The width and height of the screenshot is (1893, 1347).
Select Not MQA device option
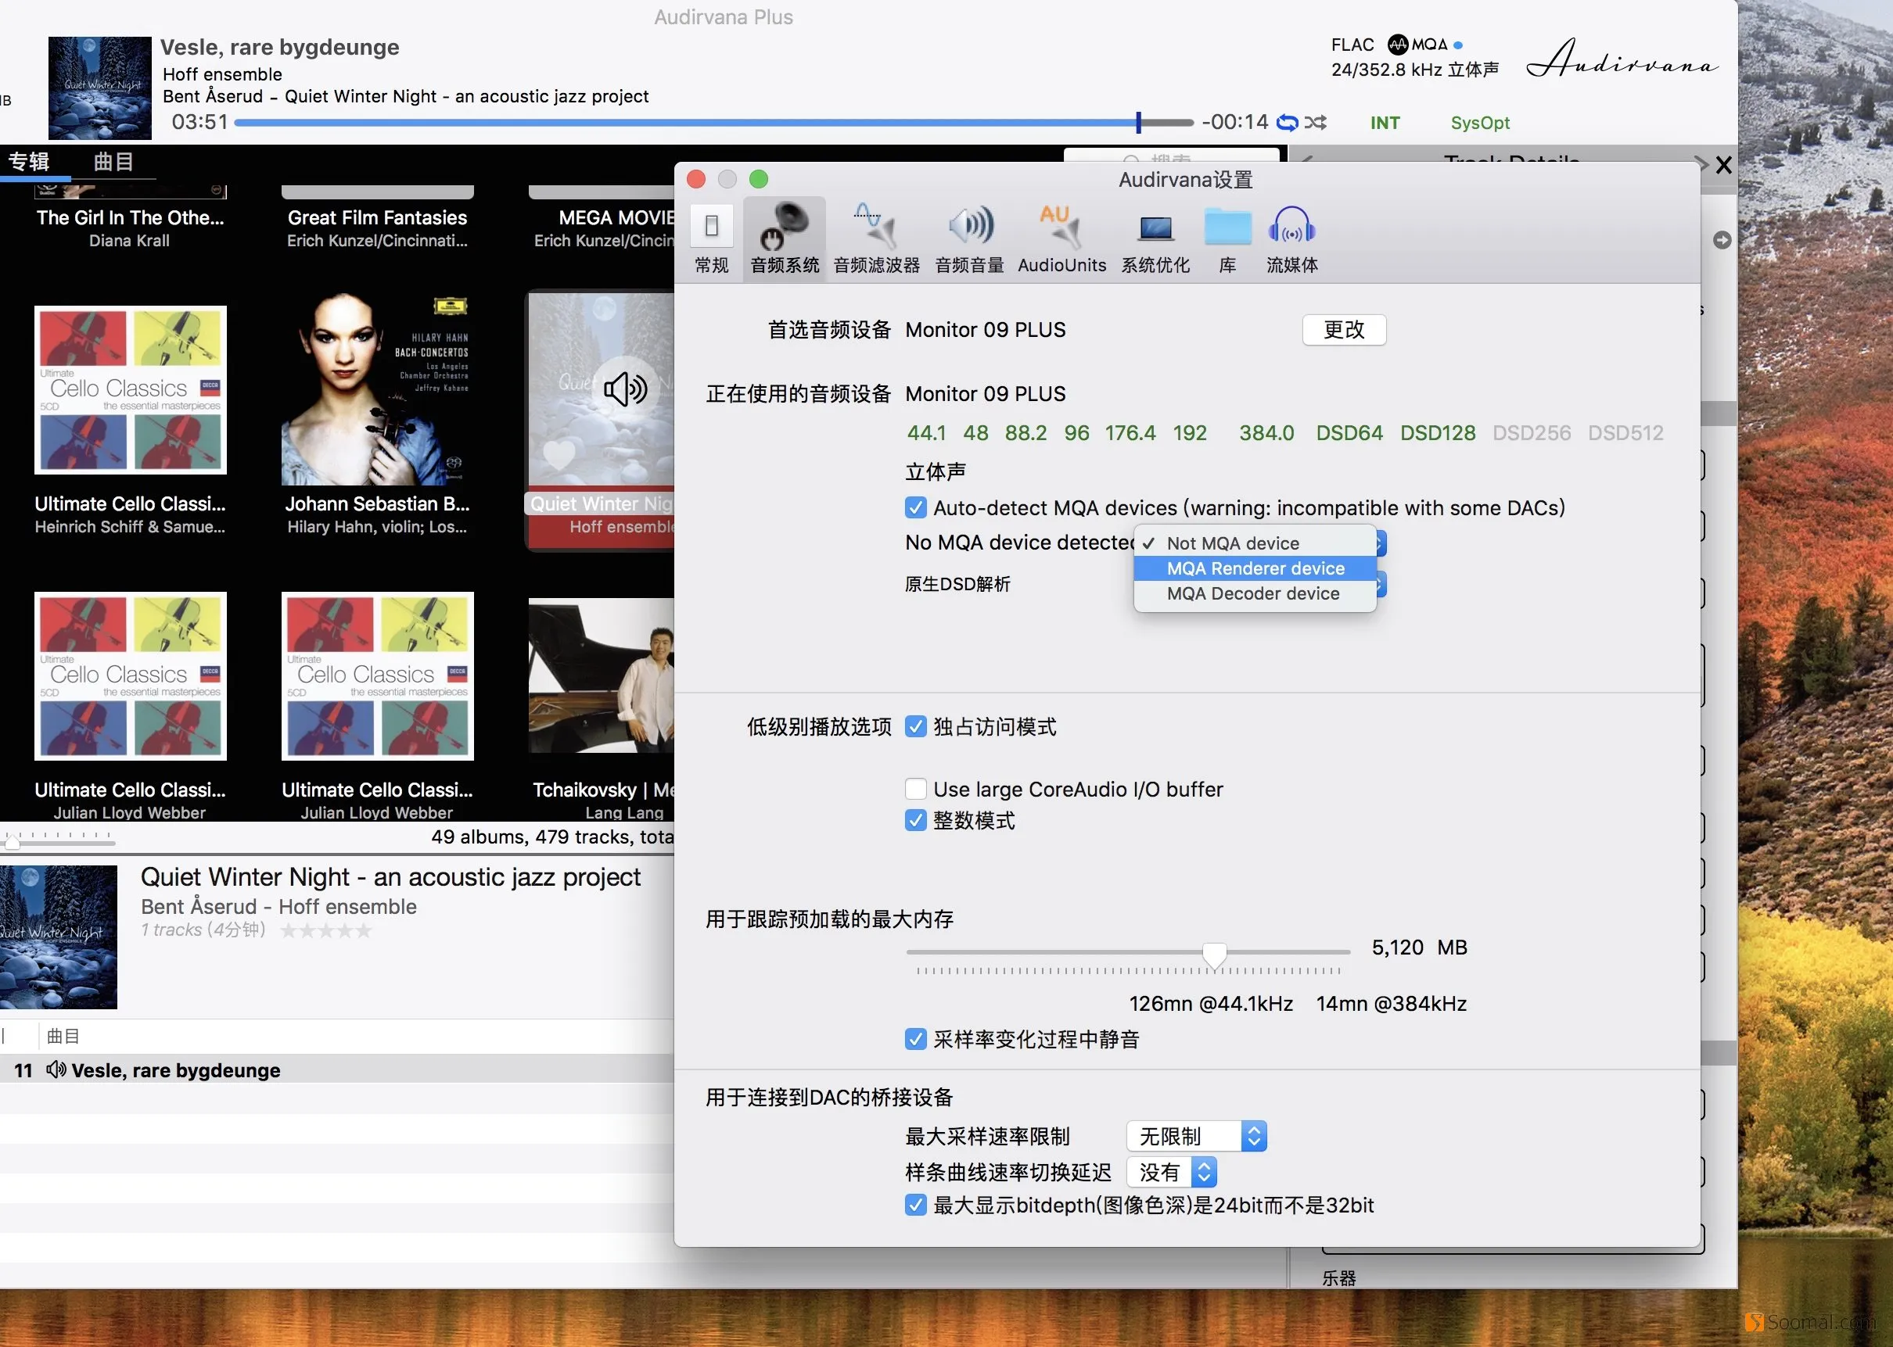(x=1255, y=543)
